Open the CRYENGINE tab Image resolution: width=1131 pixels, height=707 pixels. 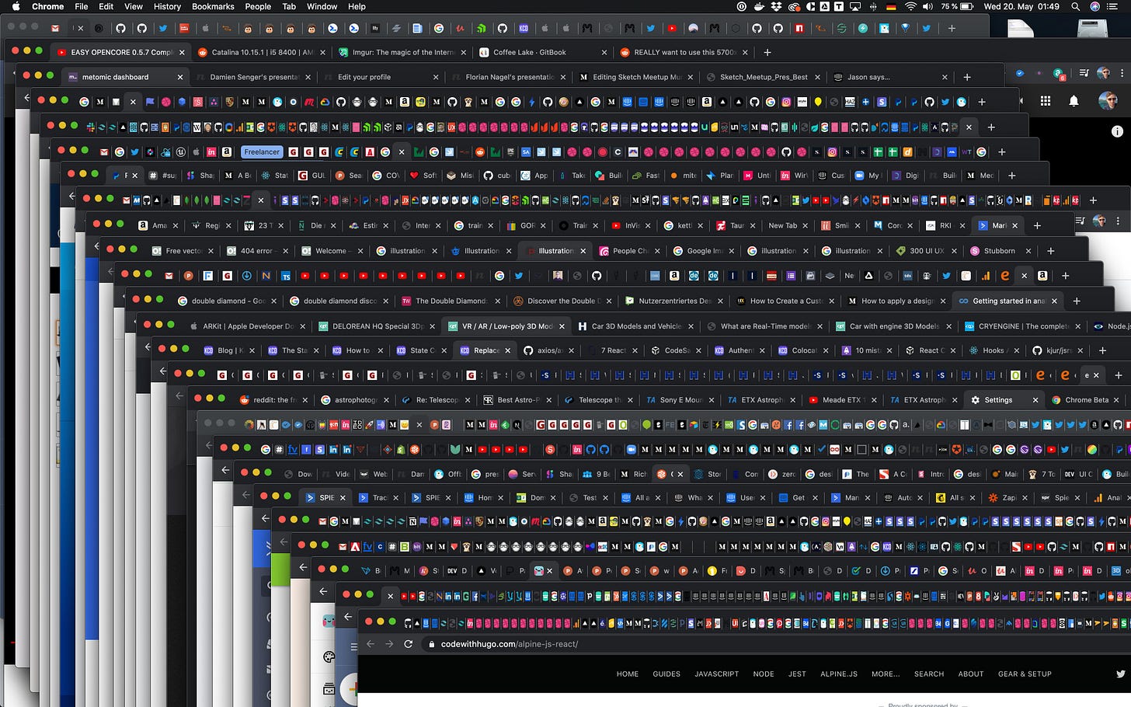[x=1022, y=326]
